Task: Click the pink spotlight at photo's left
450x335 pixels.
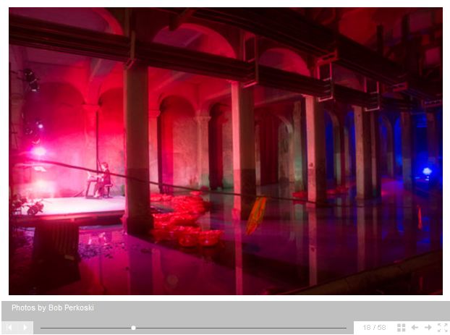Action: pyautogui.click(x=38, y=151)
